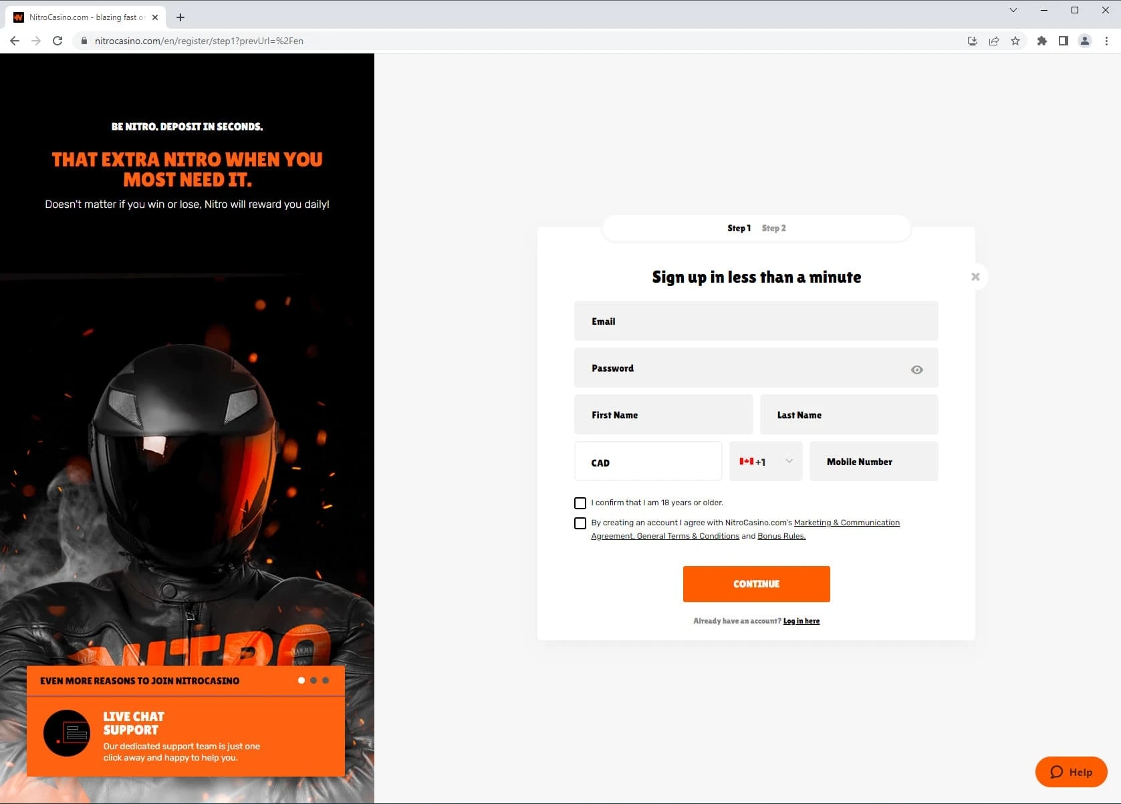This screenshot has height=804, width=1121.
Task: Reload the NitroCasino page
Action: (57, 41)
